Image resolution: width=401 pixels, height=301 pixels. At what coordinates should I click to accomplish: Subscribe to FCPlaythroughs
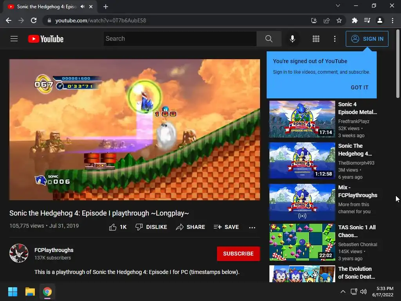(x=238, y=254)
